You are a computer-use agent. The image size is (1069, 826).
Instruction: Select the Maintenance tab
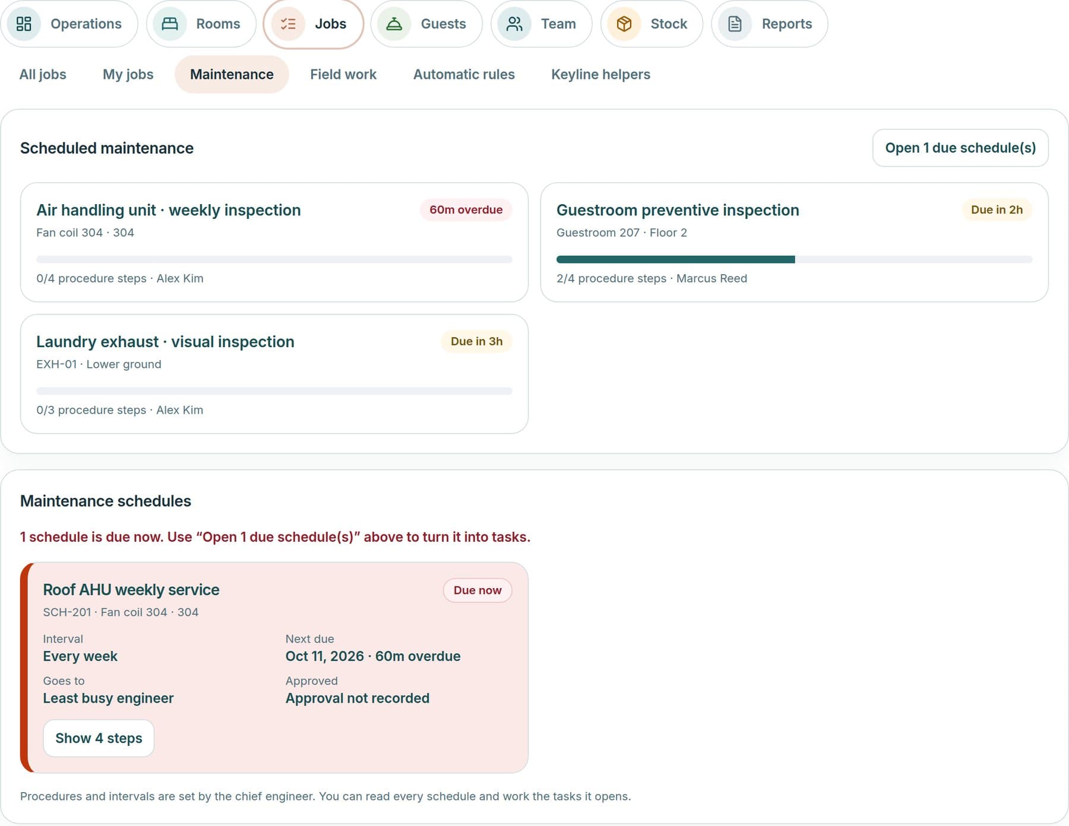[232, 74]
